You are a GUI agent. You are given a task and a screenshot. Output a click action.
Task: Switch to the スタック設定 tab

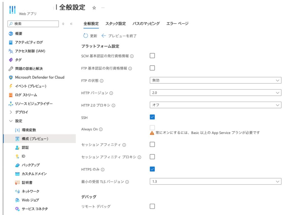click(115, 24)
